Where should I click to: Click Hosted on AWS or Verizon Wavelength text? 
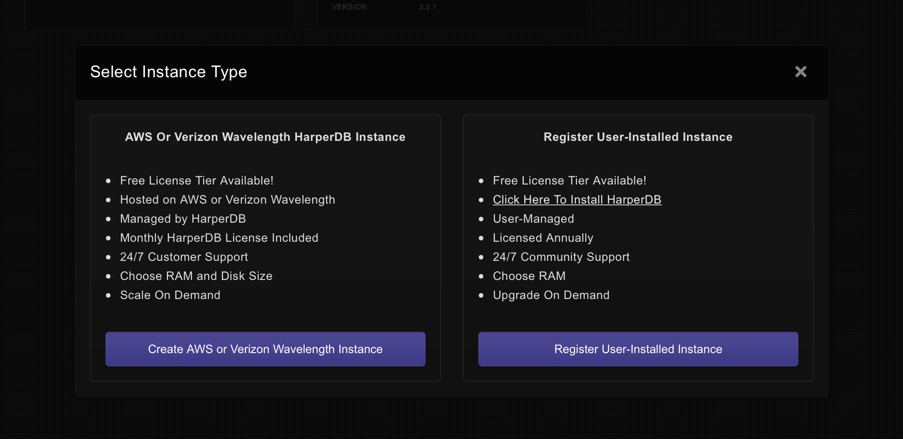(227, 200)
